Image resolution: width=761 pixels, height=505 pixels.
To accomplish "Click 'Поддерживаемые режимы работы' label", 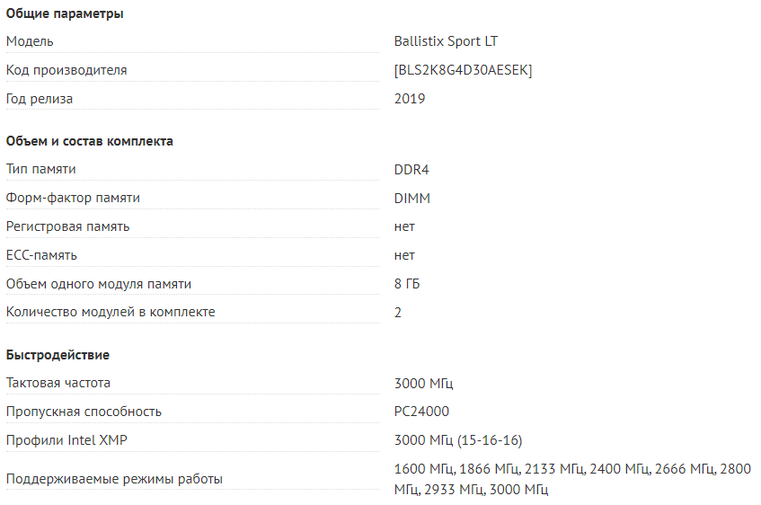I will [x=114, y=479].
